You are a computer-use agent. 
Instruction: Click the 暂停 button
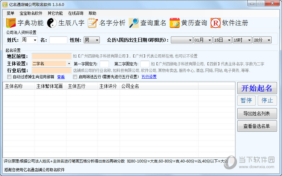click(246, 100)
